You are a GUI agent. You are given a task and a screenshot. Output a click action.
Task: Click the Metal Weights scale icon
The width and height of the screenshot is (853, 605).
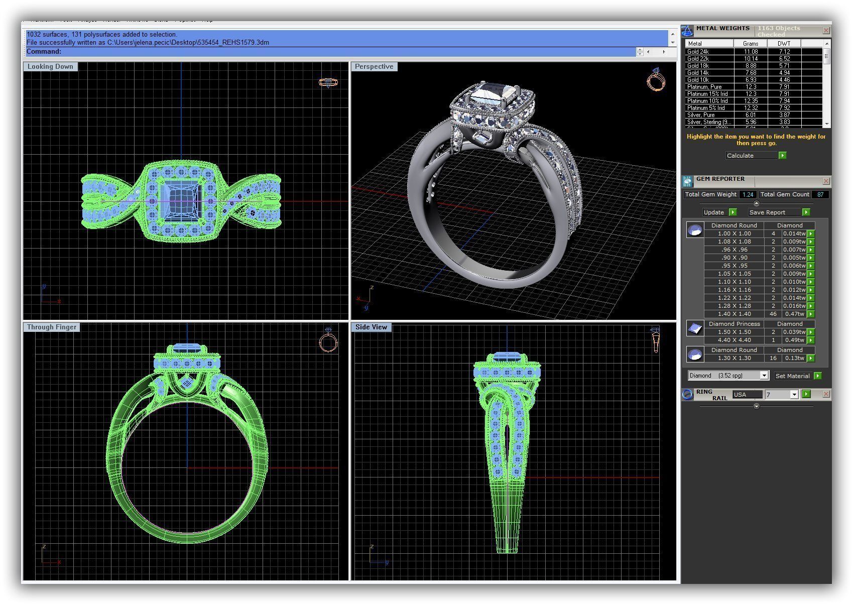pos(687,31)
